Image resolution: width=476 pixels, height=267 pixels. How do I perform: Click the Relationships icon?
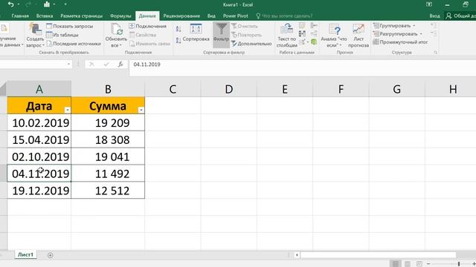[314, 33]
